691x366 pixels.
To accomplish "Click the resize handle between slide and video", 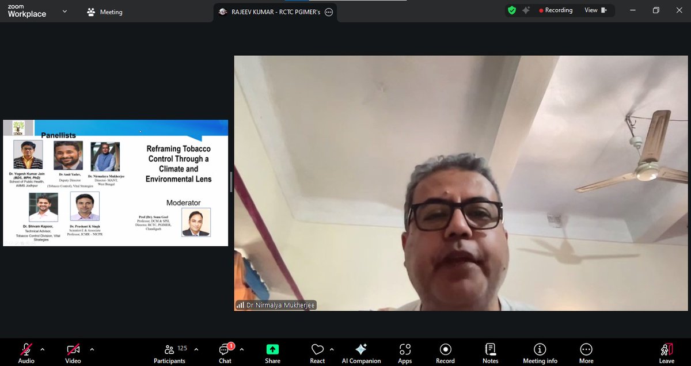I will [231, 183].
